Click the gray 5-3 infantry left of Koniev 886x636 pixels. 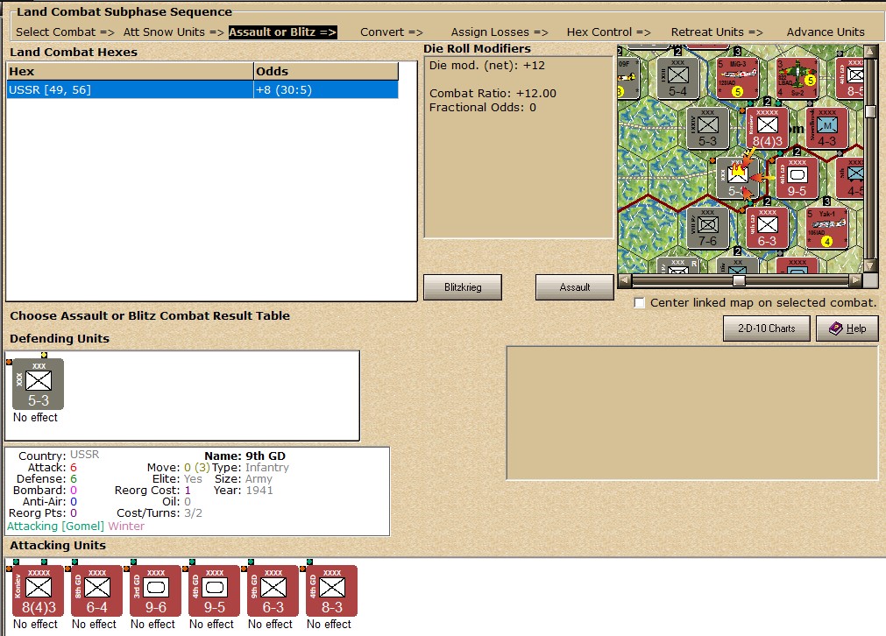coord(707,128)
